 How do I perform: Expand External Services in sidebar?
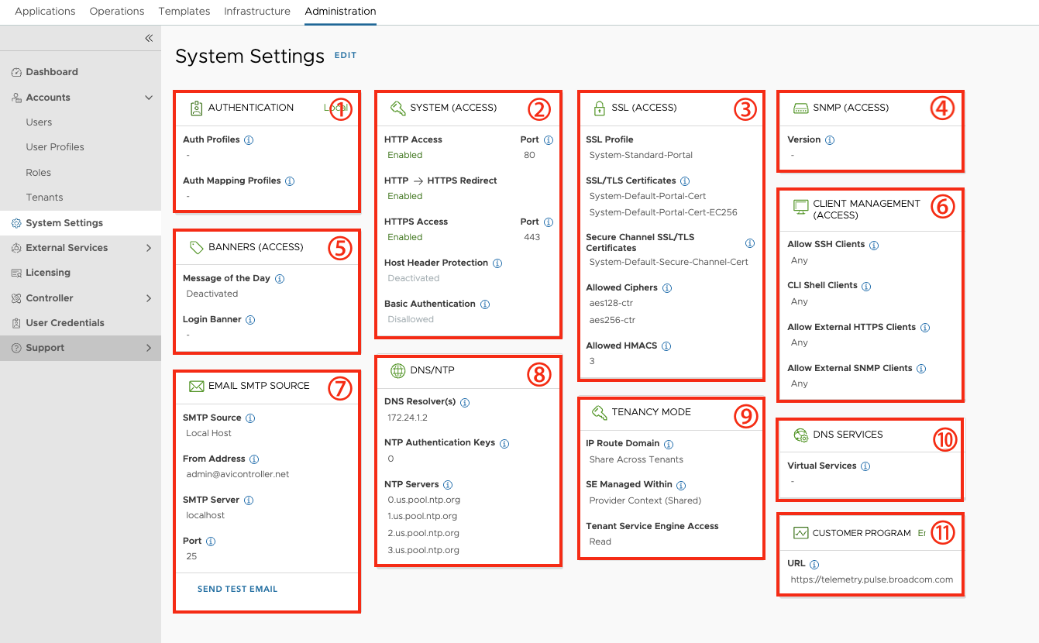click(149, 248)
